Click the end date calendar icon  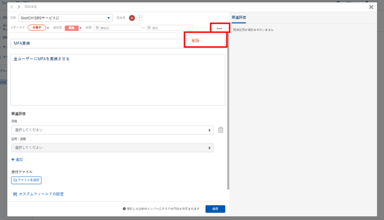click(149, 28)
